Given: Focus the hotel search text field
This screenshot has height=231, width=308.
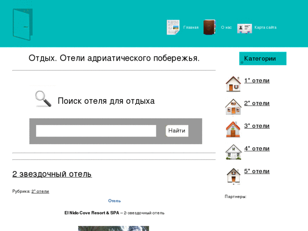Looking at the screenshot, I should point(96,131).
